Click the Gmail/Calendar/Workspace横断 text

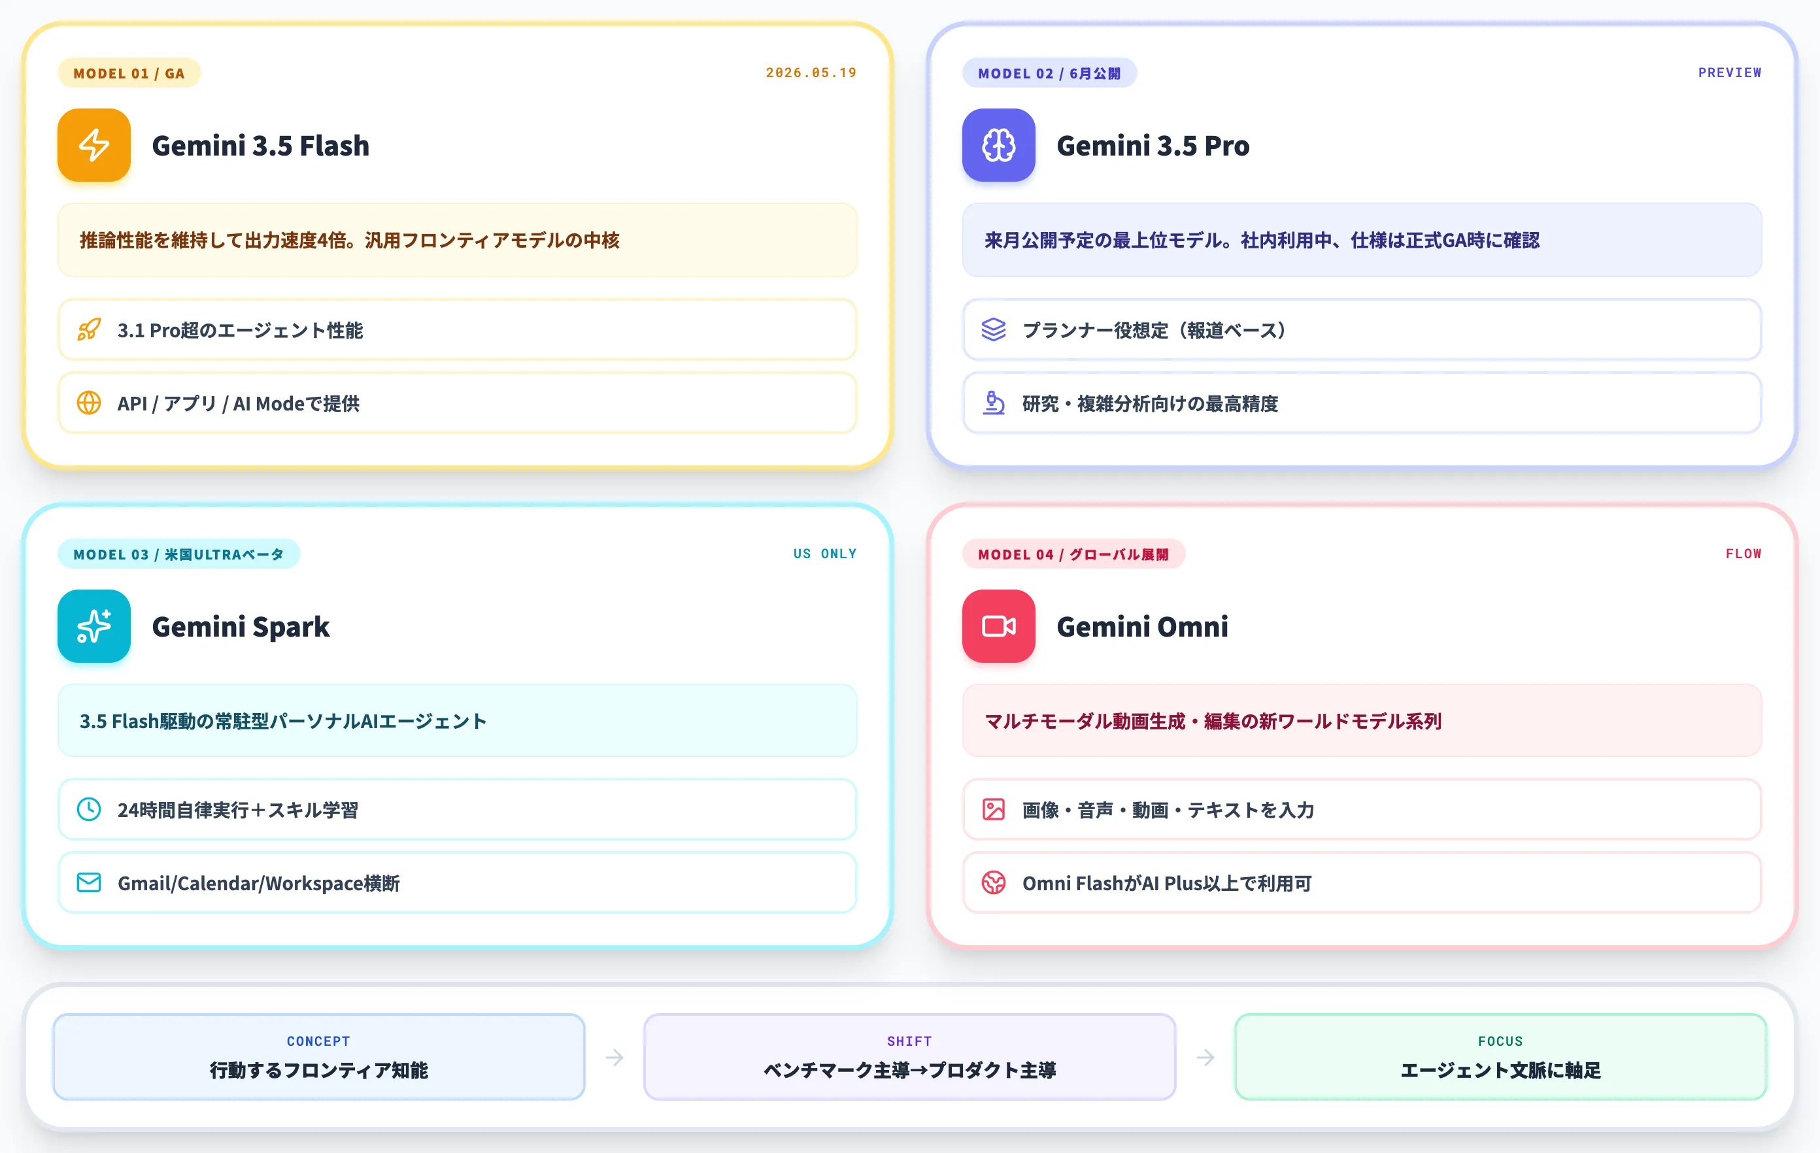[258, 883]
